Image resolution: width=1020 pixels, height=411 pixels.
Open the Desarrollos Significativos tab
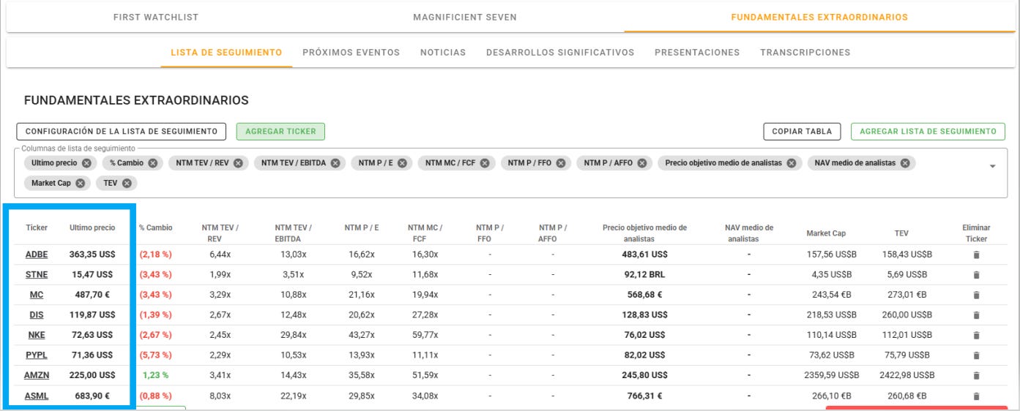(x=560, y=53)
